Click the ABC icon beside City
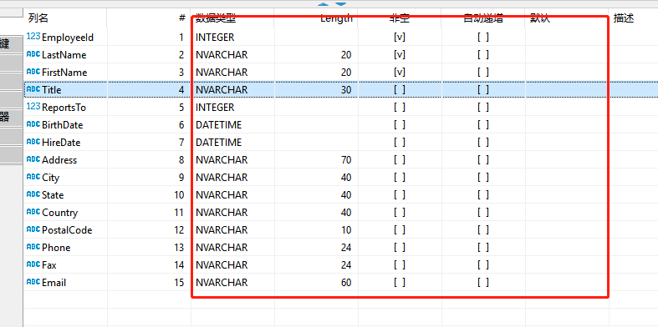 point(33,177)
